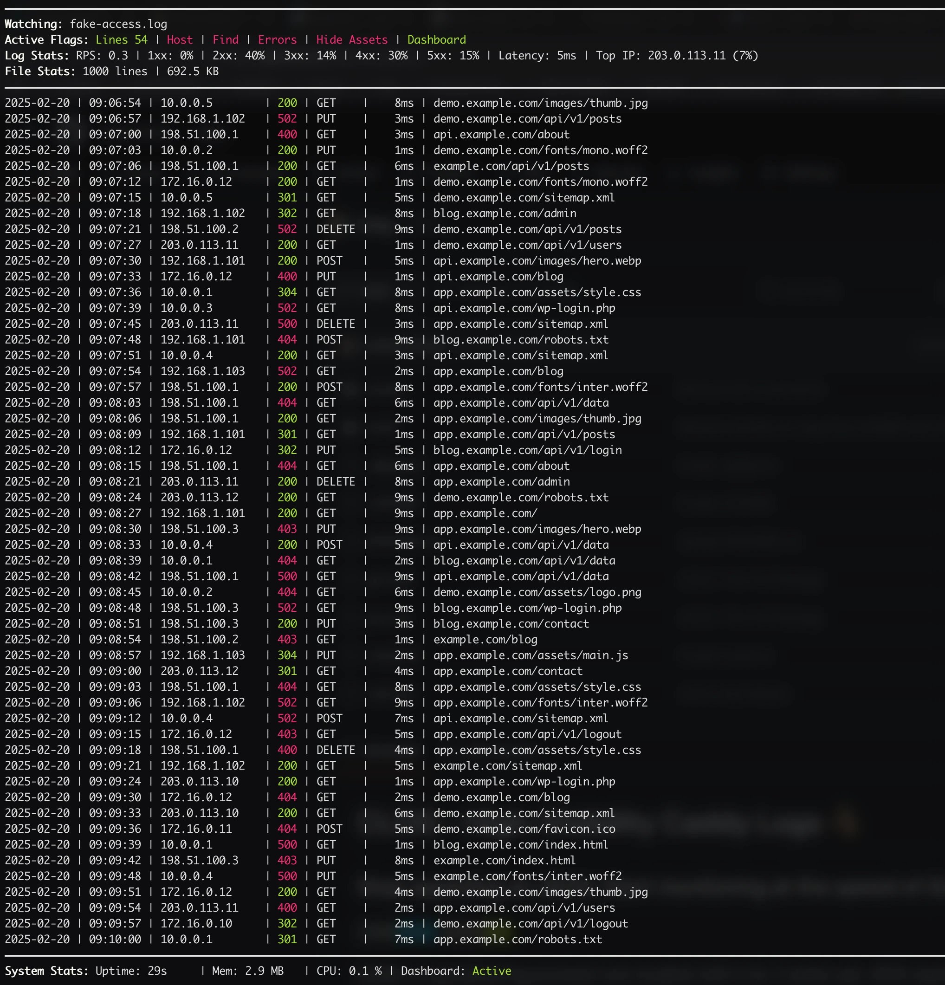Click demo.example.com/assets/logo.png URL
This screenshot has height=985, width=945.
537,592
